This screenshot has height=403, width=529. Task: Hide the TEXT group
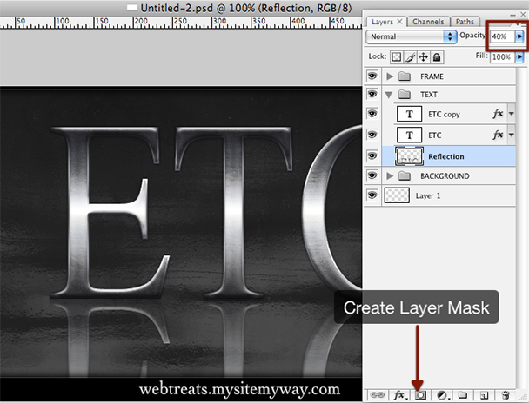372,94
